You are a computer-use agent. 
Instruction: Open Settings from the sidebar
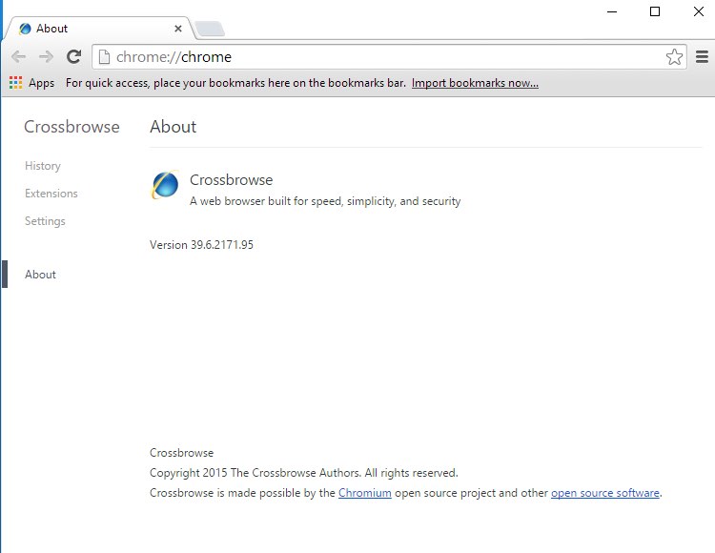tap(45, 221)
